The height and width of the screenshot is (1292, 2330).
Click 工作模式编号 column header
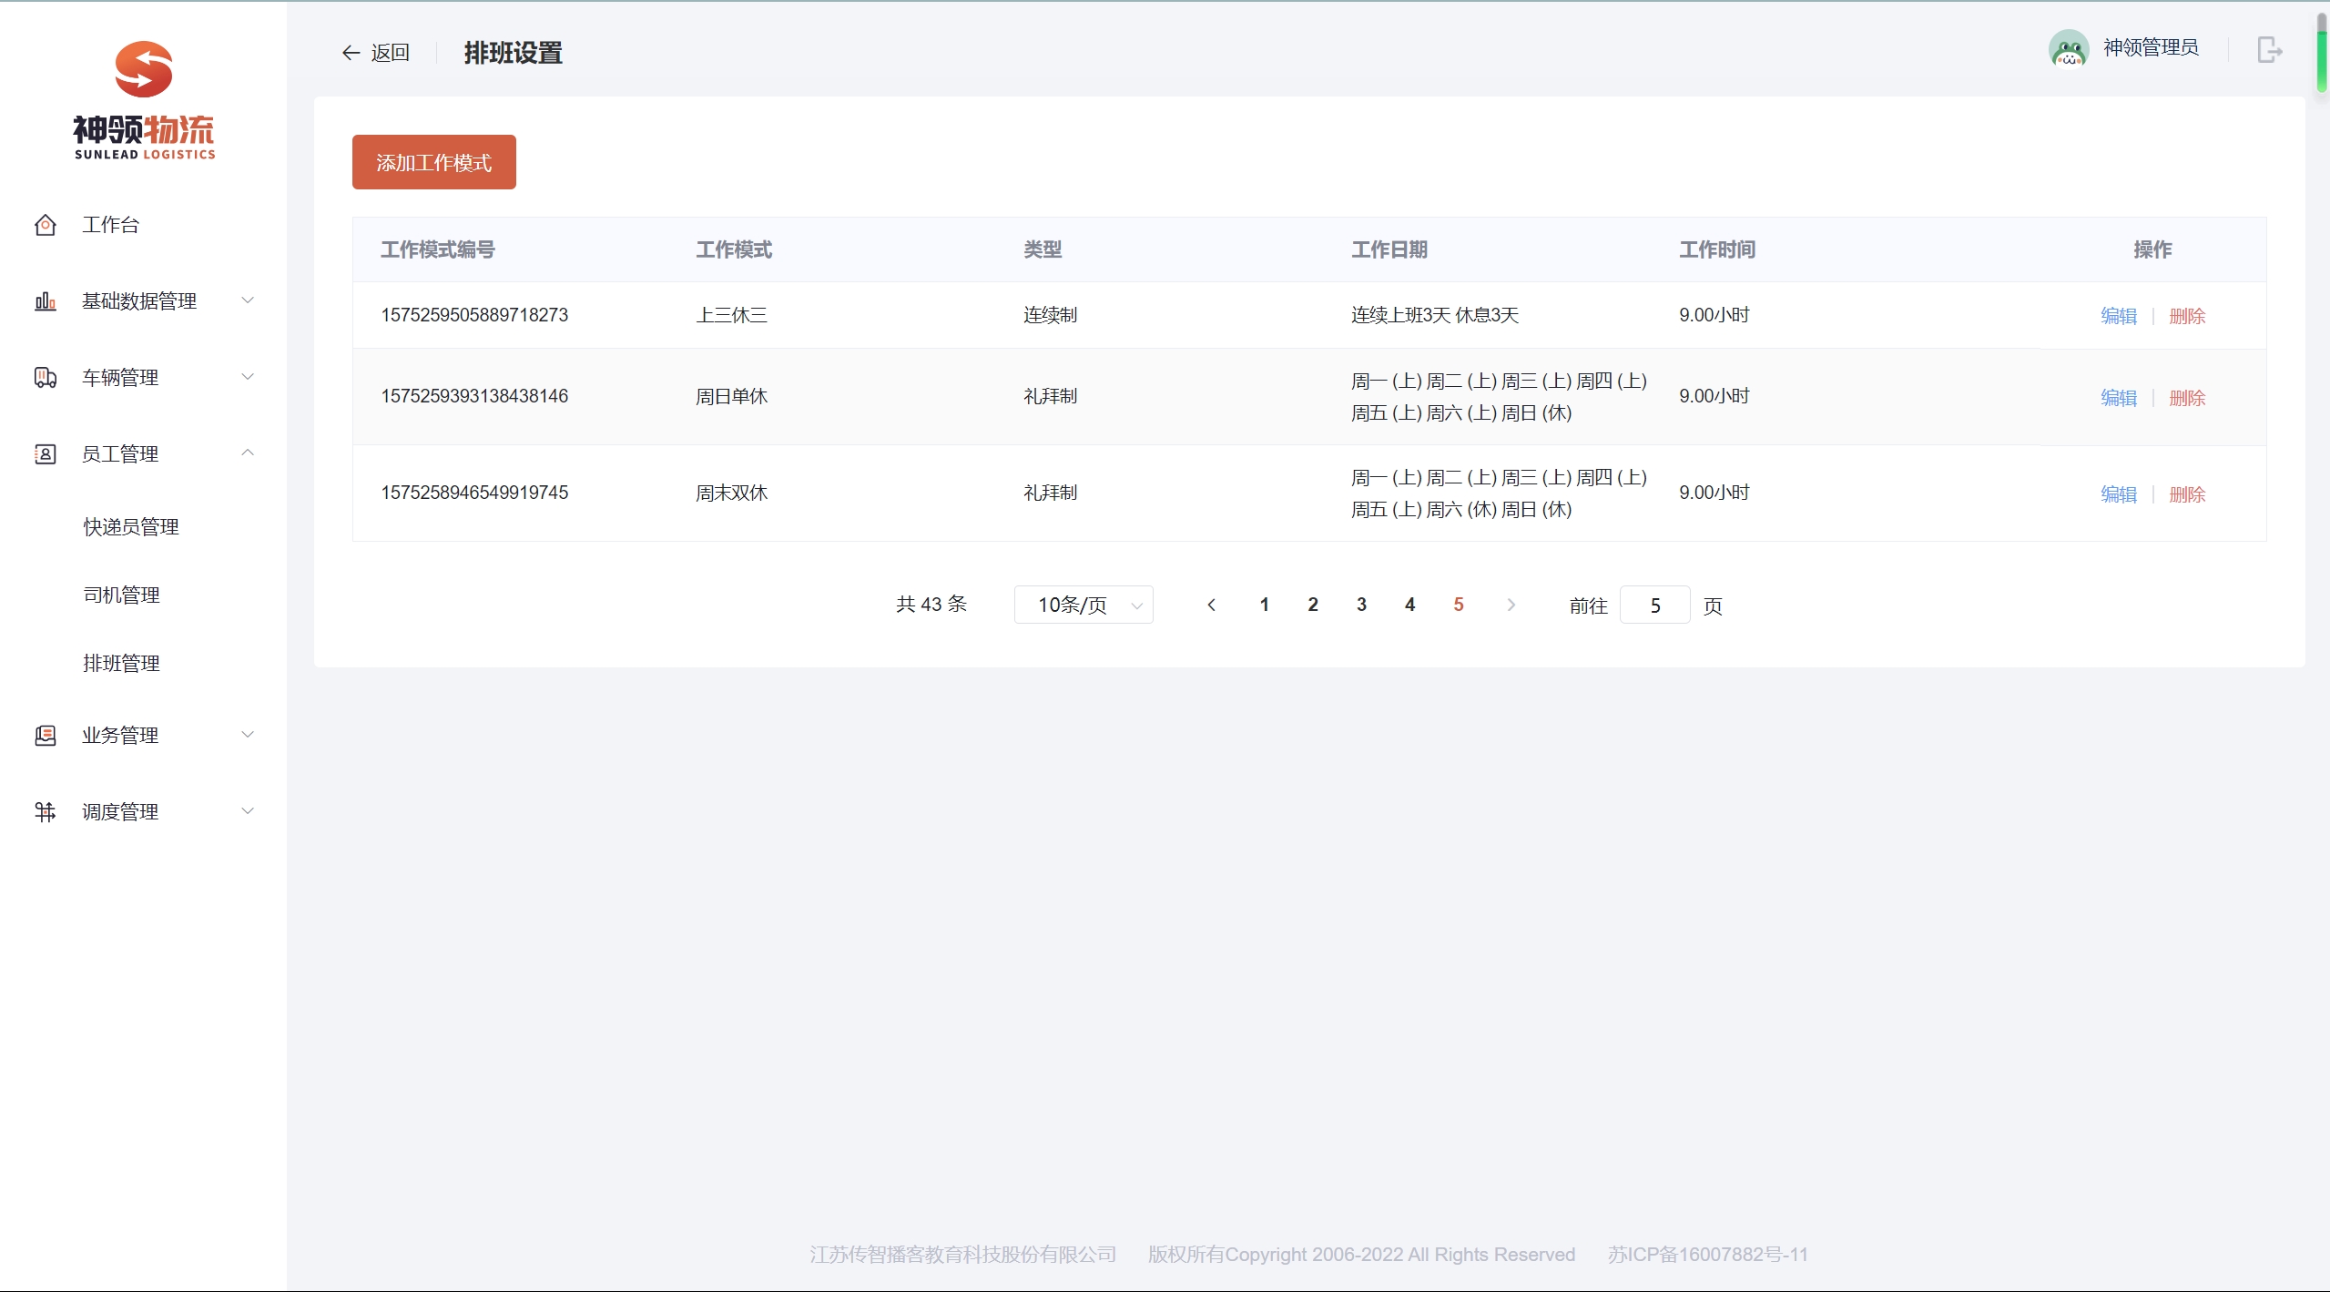[438, 249]
